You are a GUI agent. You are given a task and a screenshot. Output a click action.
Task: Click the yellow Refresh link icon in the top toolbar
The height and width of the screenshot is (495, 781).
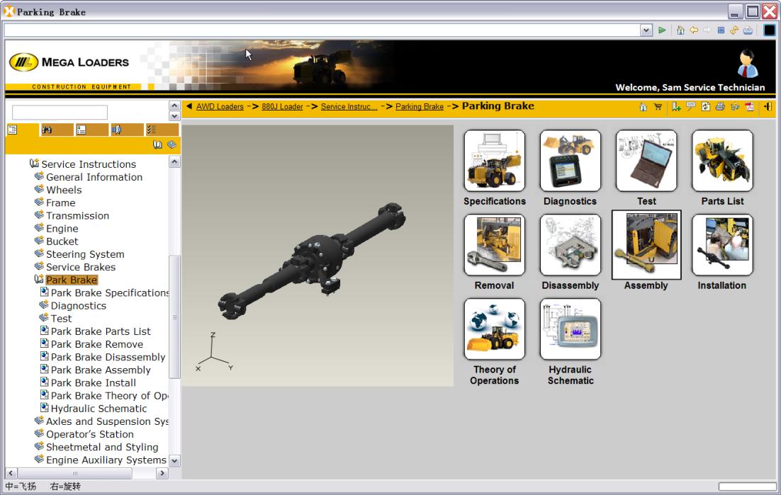click(734, 30)
